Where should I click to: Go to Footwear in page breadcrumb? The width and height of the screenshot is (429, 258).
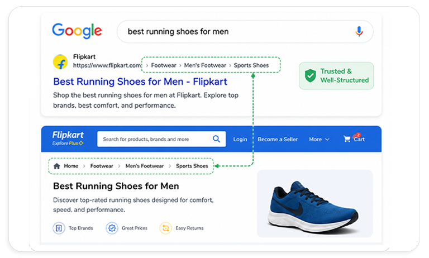[x=102, y=166]
